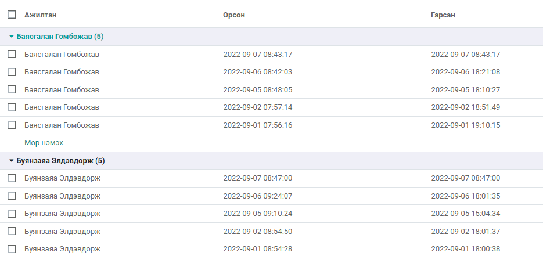The width and height of the screenshot is (543, 256).
Task: Edit check-out time 2022-09-05 15:04:34 cell
Action: [486, 214]
